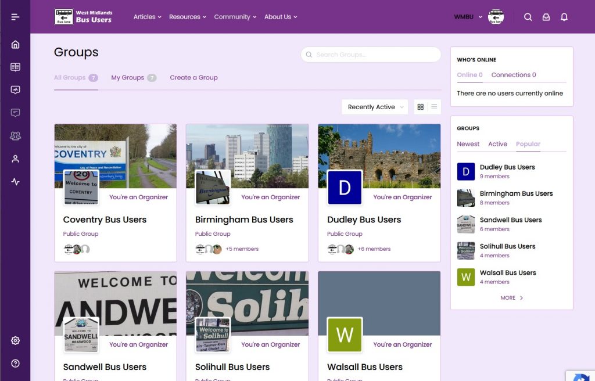Open the activity pulse icon in sidebar
Screen dimensions: 595x381
point(15,182)
